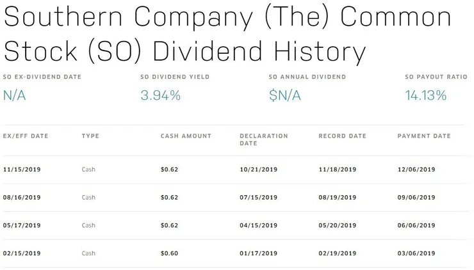
Task: Click the 10/21/2019 declaration date cell
Action: (x=258, y=170)
